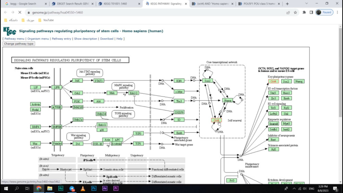Image resolution: width=343 pixels, height=193 pixels.
Task: Click the Nanog gene box in core network
Action: 228,100
